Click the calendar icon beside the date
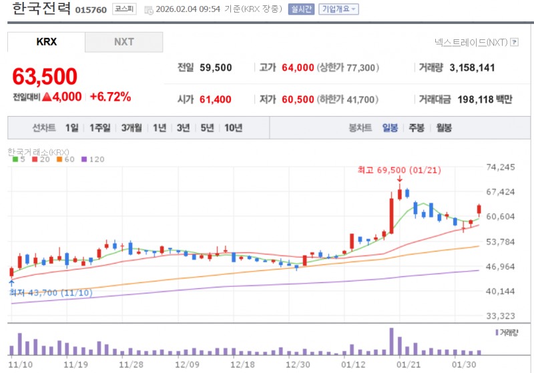534x373 pixels. pos(148,10)
